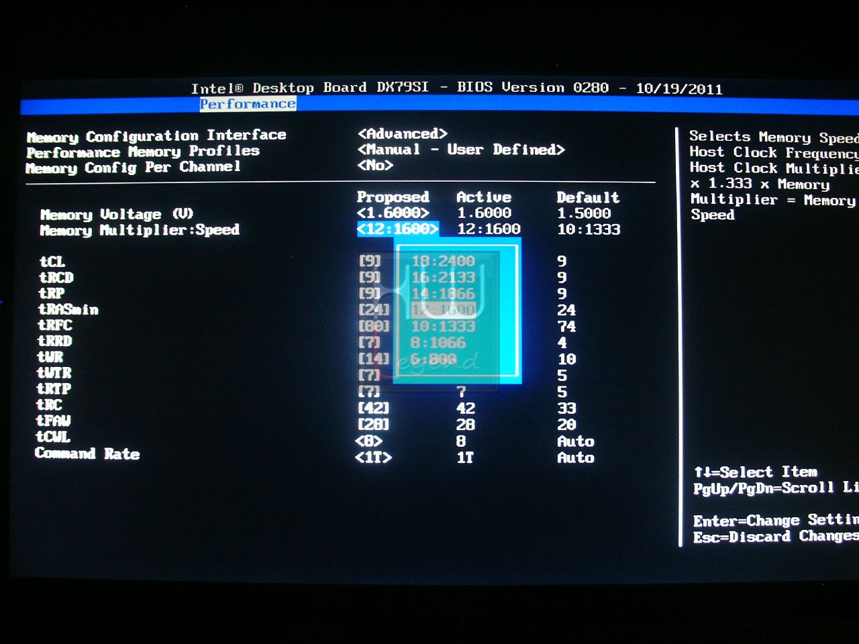Open the Memory Configuration Interface <Advanced> option
The height and width of the screenshot is (644, 859).
click(x=403, y=133)
